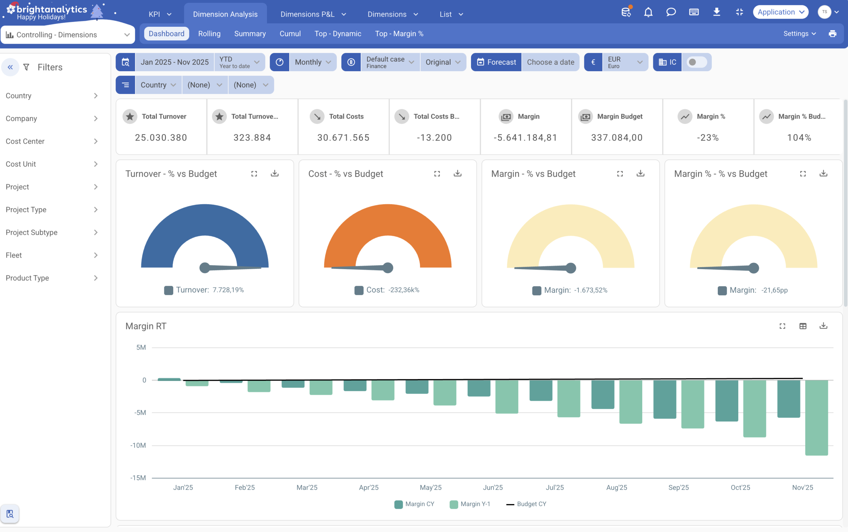This screenshot has height=532, width=848.
Task: Click the Forecast button
Action: point(496,62)
